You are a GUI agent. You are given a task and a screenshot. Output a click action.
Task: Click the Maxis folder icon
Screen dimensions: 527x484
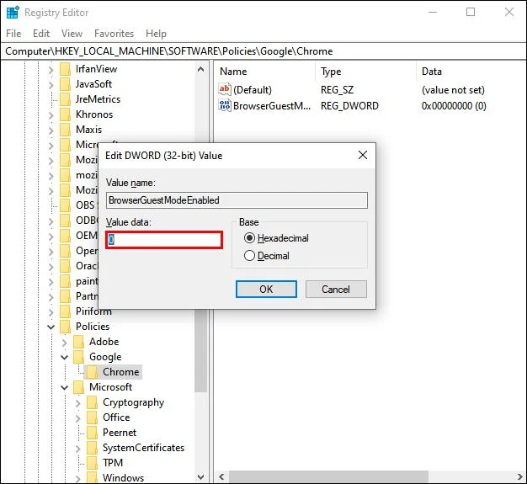(65, 130)
